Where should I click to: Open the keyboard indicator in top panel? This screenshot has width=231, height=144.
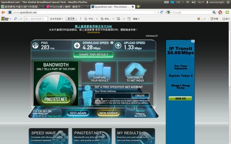tap(166, 2)
